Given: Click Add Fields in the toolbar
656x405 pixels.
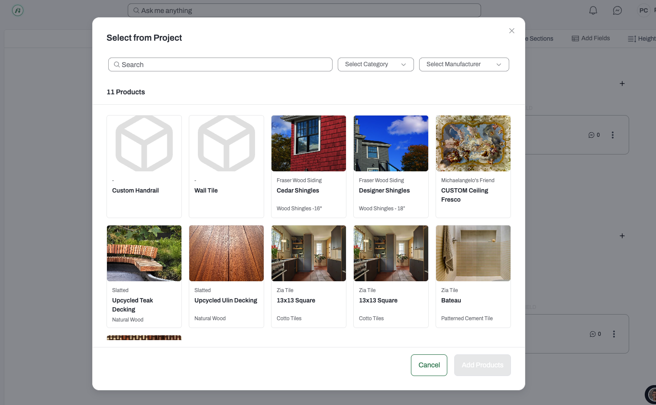Looking at the screenshot, I should pos(591,38).
